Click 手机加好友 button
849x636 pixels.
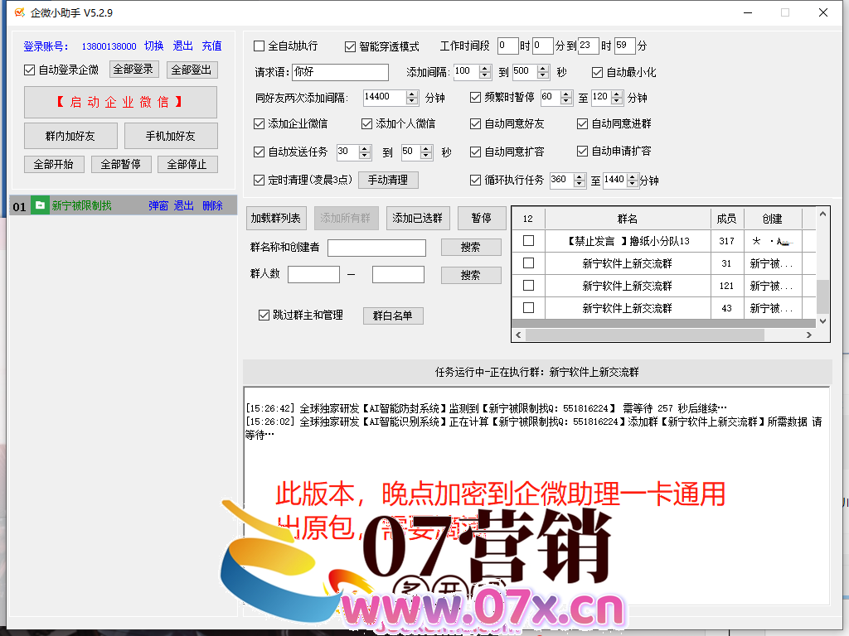[x=171, y=136]
